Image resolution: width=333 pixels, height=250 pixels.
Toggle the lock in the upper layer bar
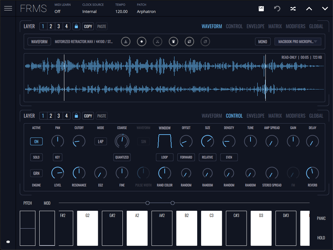tap(76, 26)
